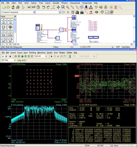Open the Simulate menu in ADS

(56, 3)
